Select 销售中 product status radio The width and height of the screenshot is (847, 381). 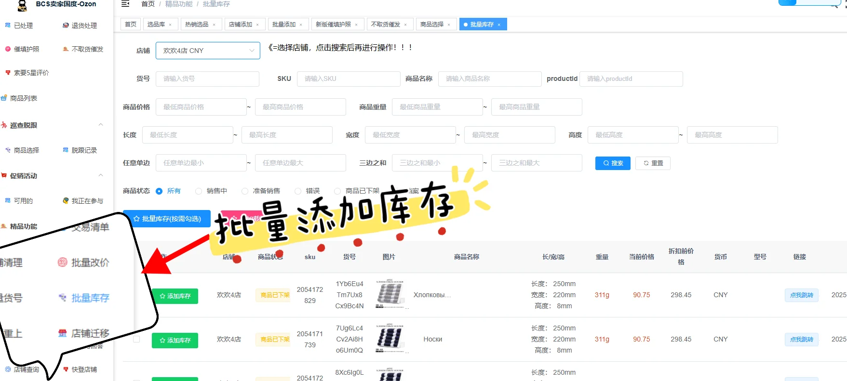tap(199, 191)
